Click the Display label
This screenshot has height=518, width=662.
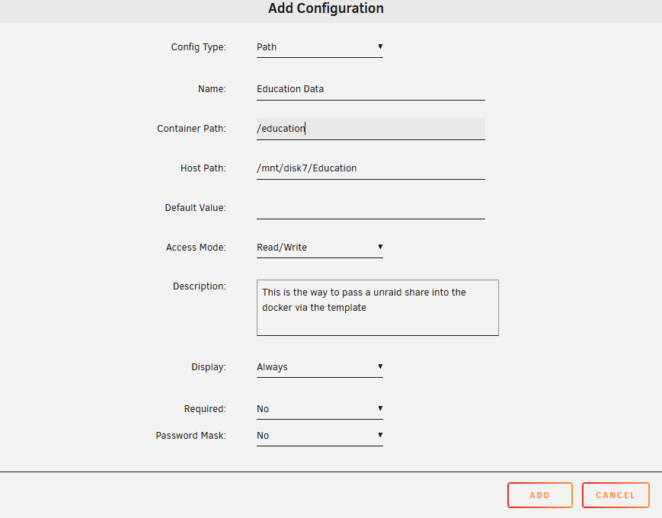[209, 367]
